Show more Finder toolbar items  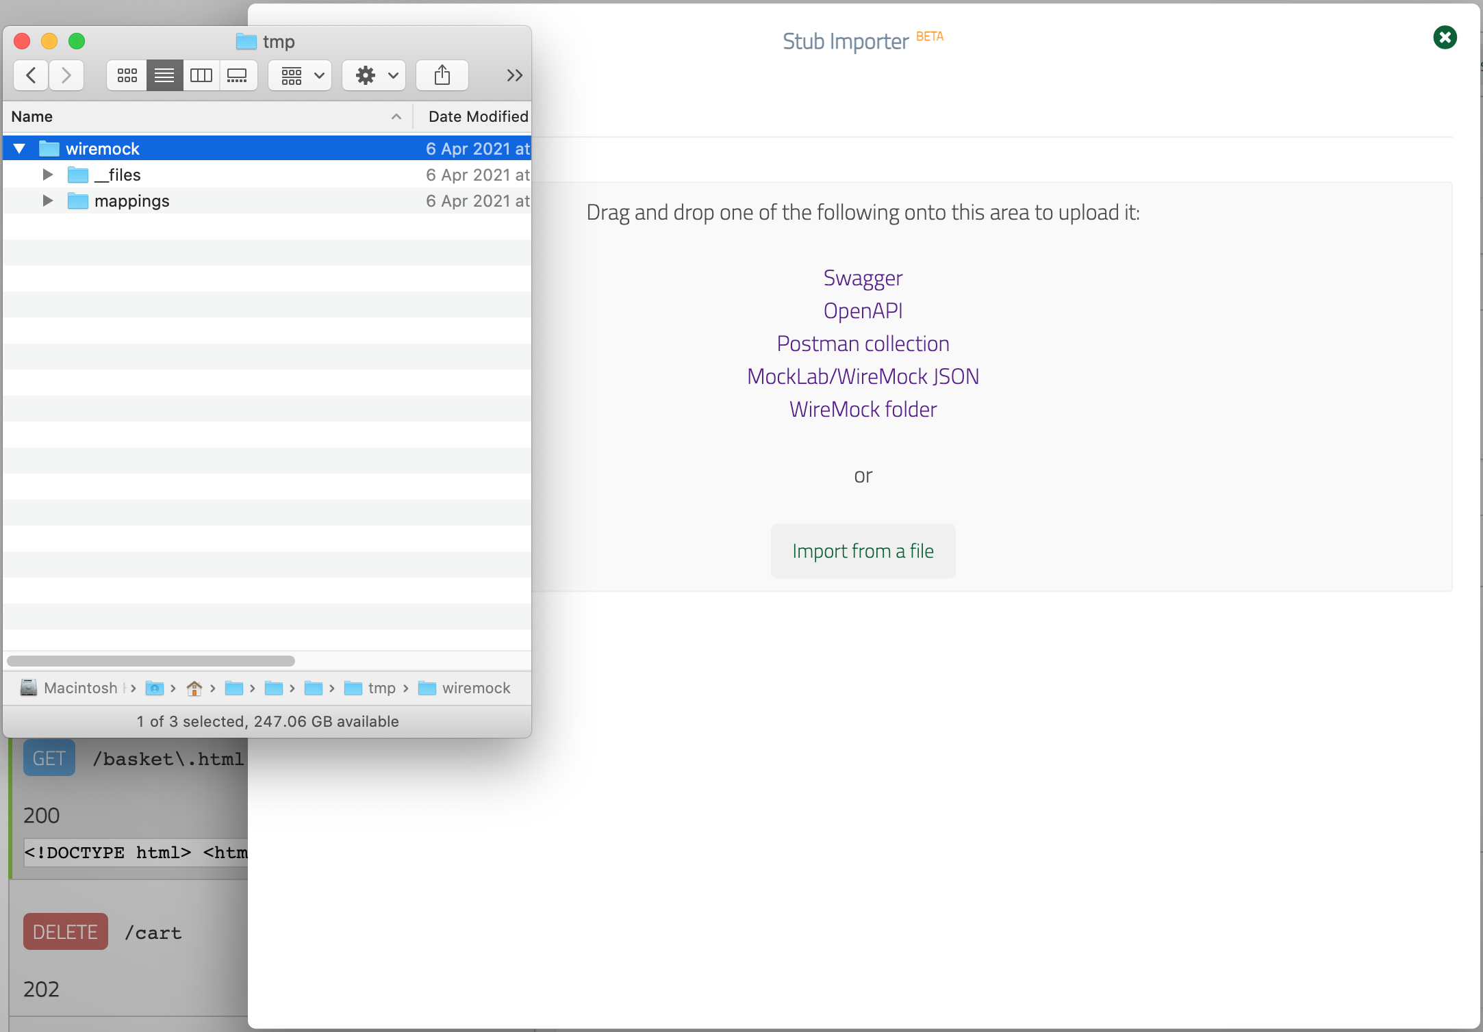pyautogui.click(x=515, y=75)
